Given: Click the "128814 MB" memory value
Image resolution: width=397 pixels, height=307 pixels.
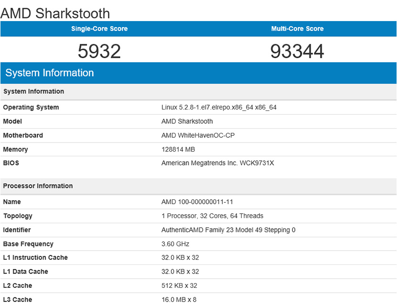Looking at the screenshot, I should pos(178,149).
